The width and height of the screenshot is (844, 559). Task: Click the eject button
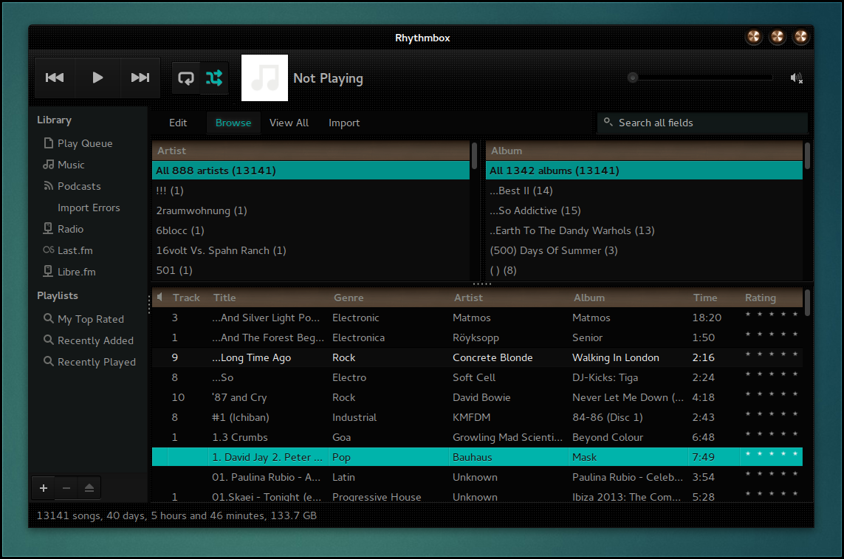click(89, 488)
